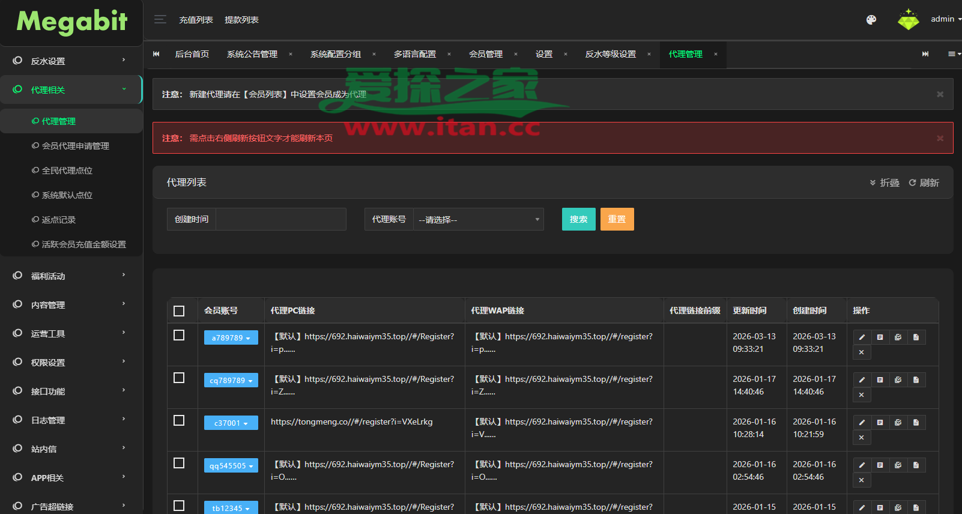Expand the admin user dropdown
This screenshot has width=962, height=514.
point(945,19)
